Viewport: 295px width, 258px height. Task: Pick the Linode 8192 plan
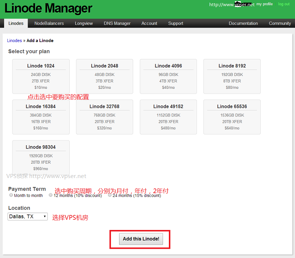[x=232, y=76]
